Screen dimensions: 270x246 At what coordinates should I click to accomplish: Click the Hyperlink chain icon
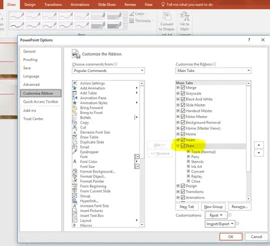[x=74, y=201]
